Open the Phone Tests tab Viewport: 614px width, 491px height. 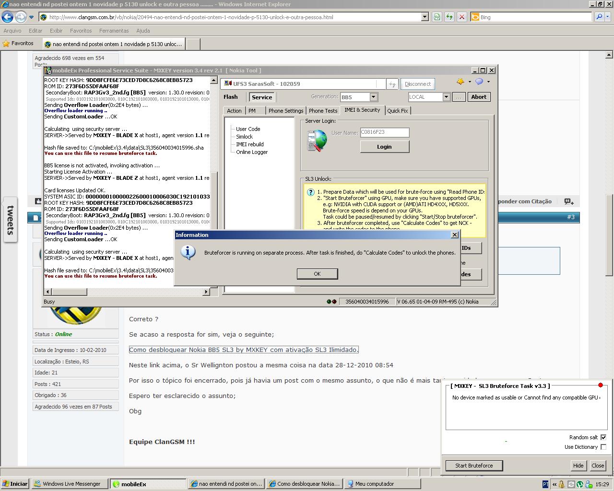pyautogui.click(x=323, y=111)
